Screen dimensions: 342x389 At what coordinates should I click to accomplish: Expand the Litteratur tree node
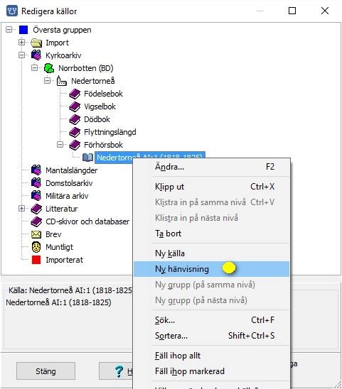(21, 209)
